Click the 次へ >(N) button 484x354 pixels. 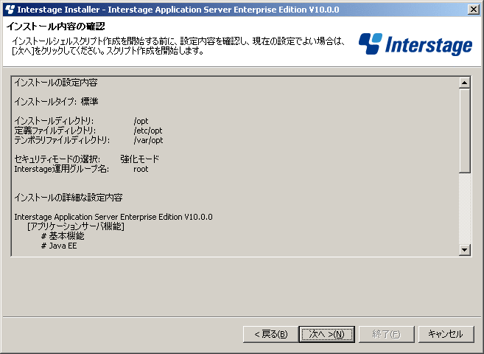326,334
